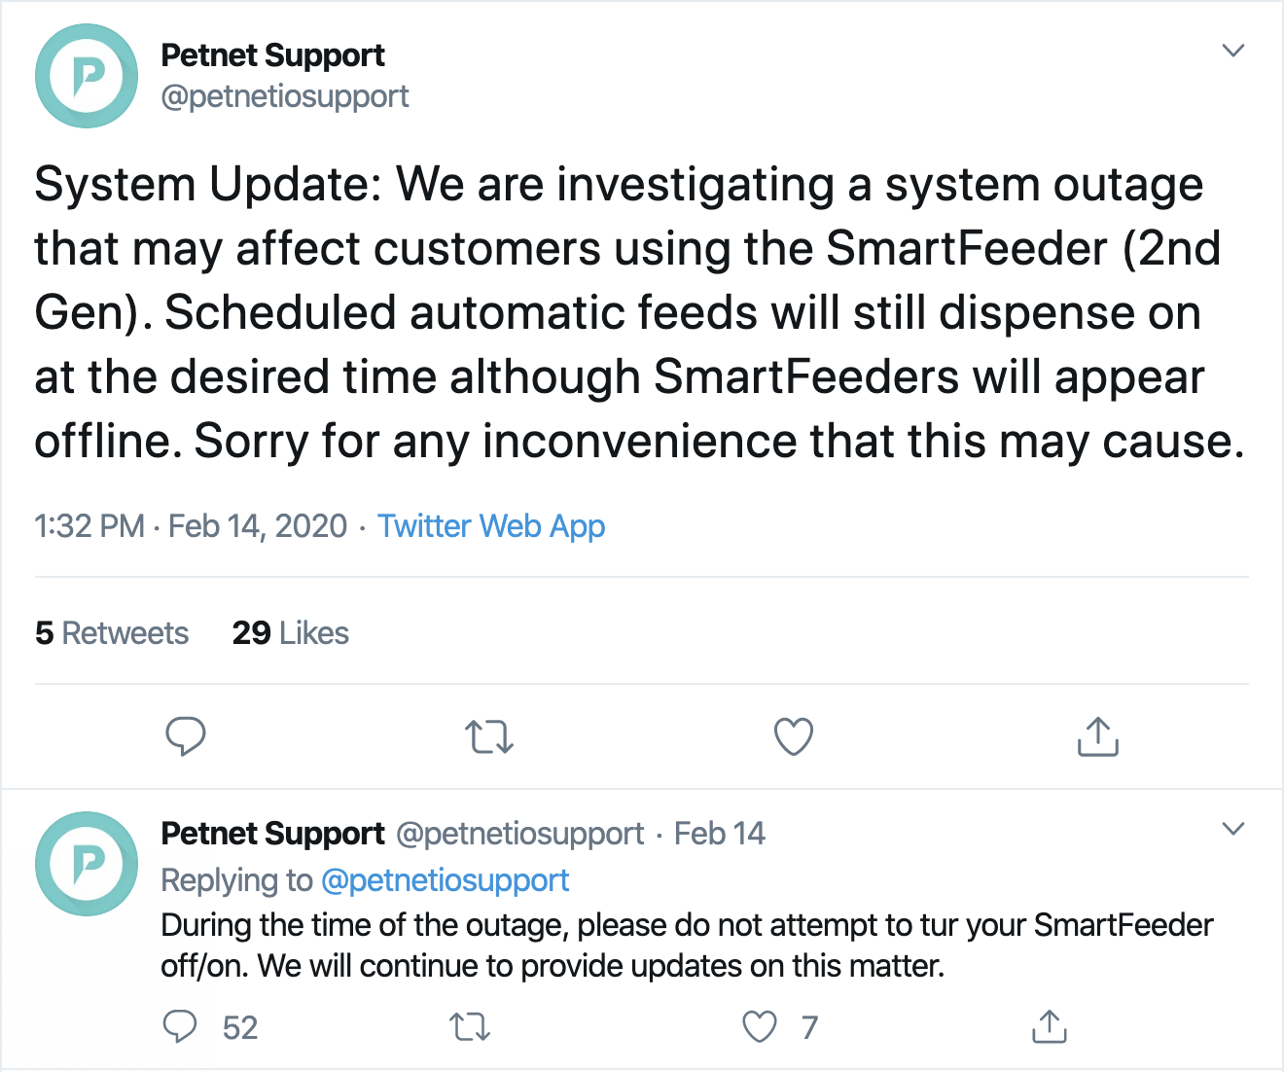Retweet the reply about turning SmartFeeder off/on
The width and height of the screenshot is (1284, 1072).
(x=470, y=1027)
